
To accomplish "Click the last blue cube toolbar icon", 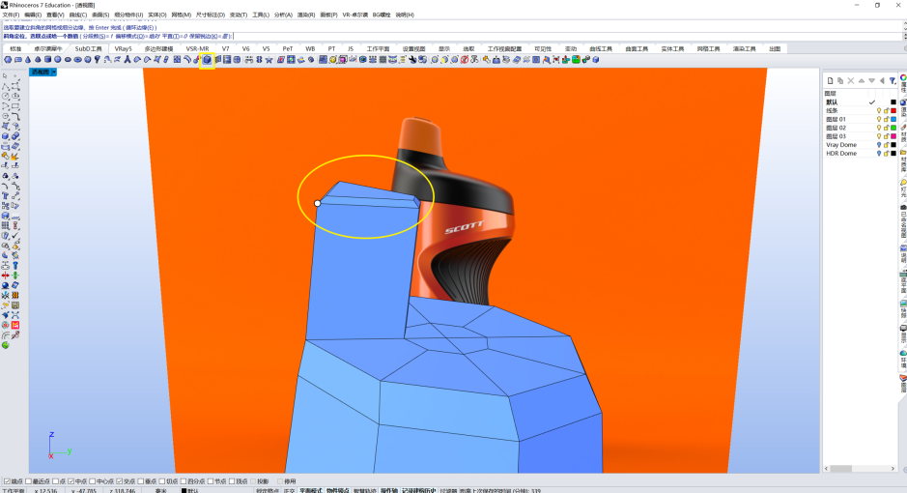I will coord(596,60).
